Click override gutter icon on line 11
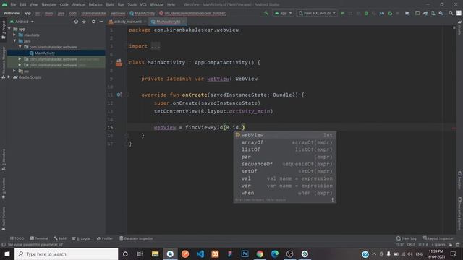The image size is (463, 260). (x=119, y=95)
